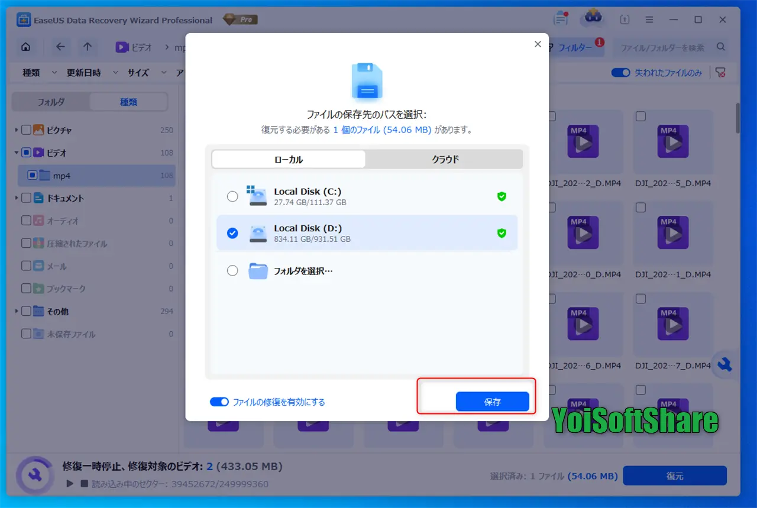Image resolution: width=757 pixels, height=508 pixels.
Task: Click the mp4 folder icon in the tree
Action: point(44,175)
